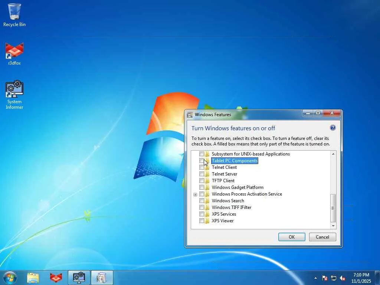Click the Windows Features taskbar button
The height and width of the screenshot is (285, 380).
tap(102, 278)
